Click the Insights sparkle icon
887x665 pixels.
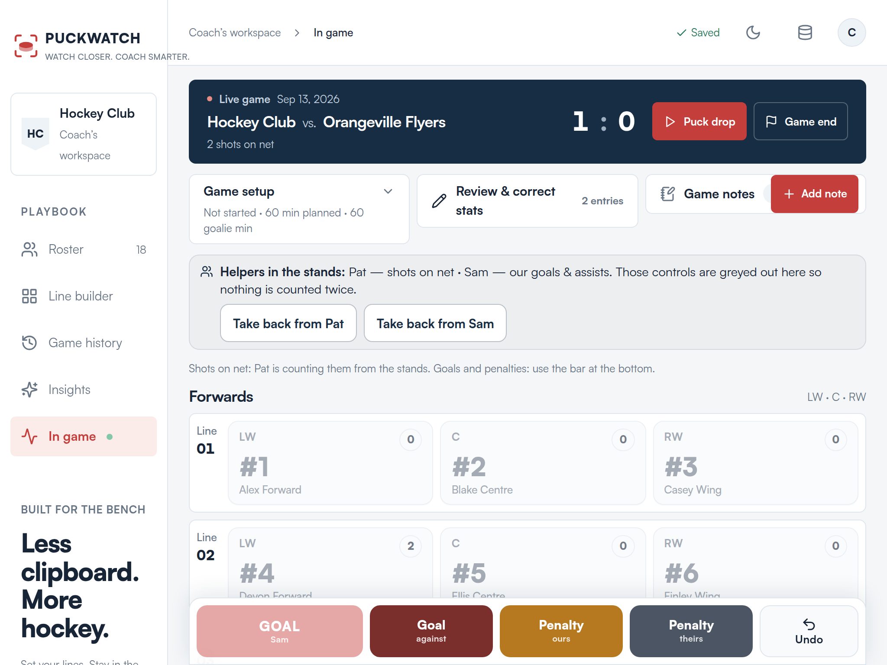coord(29,390)
